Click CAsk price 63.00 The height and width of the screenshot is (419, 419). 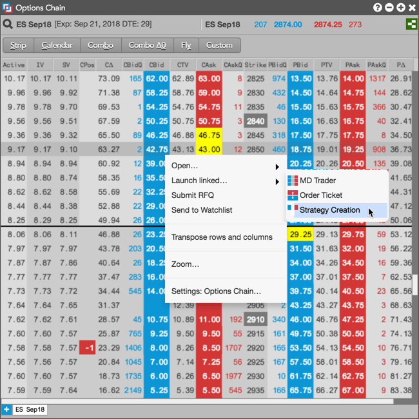(x=209, y=79)
